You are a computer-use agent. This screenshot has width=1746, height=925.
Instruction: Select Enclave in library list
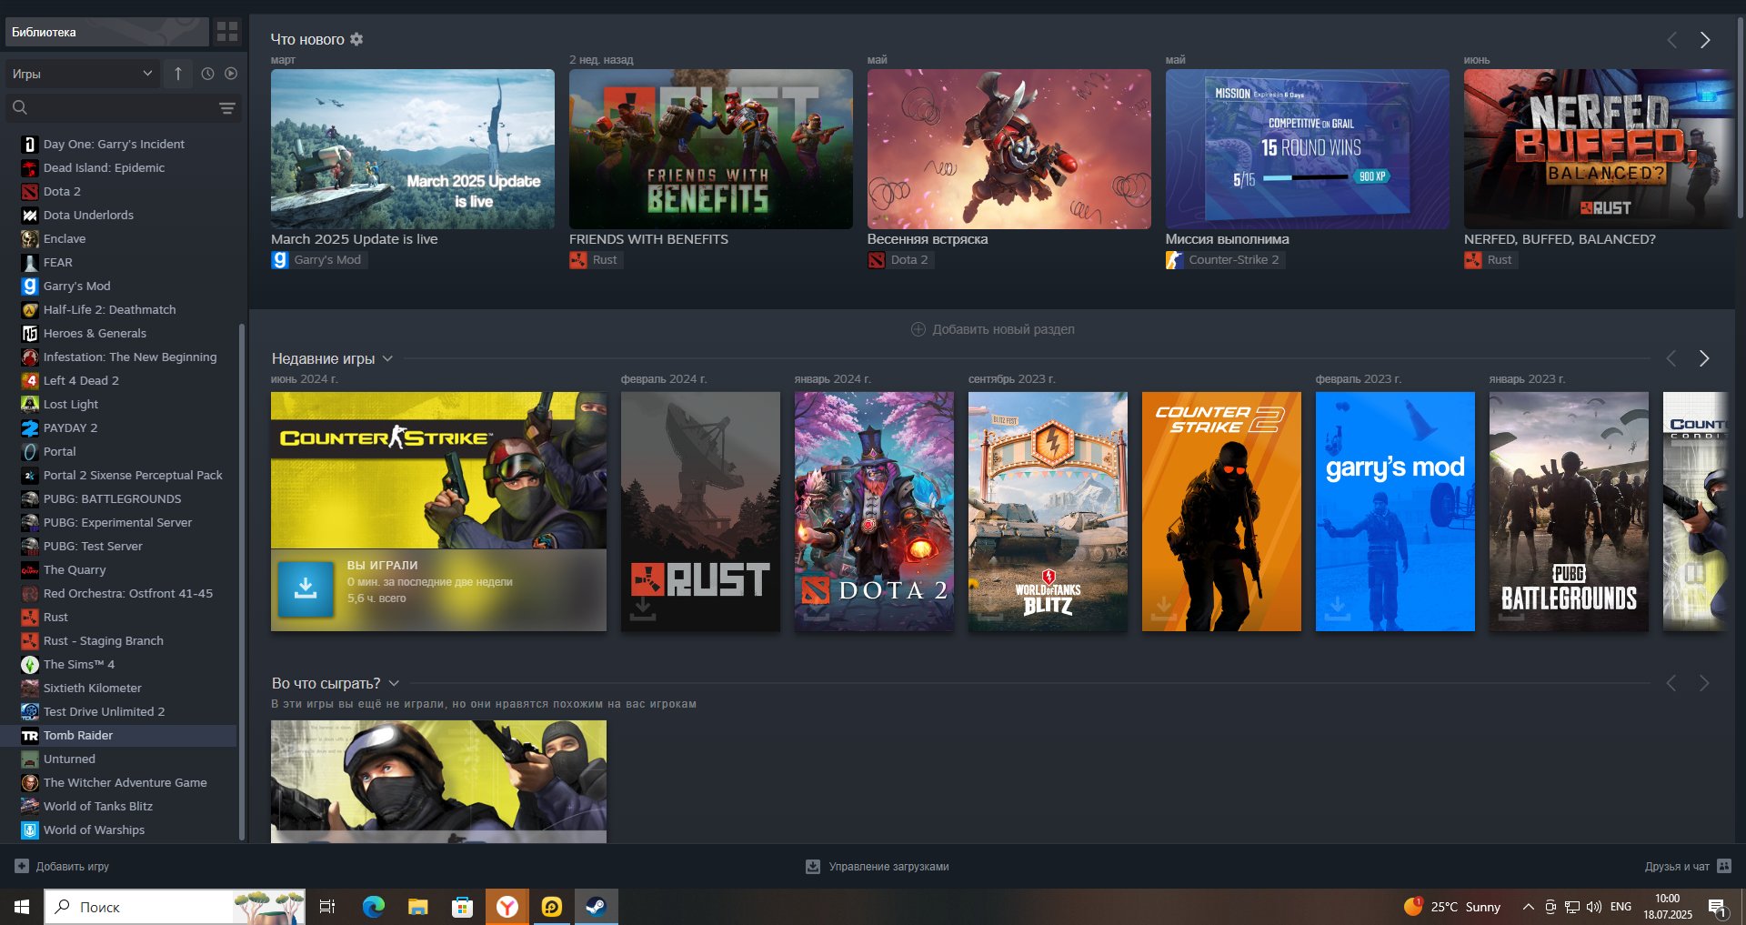point(120,238)
